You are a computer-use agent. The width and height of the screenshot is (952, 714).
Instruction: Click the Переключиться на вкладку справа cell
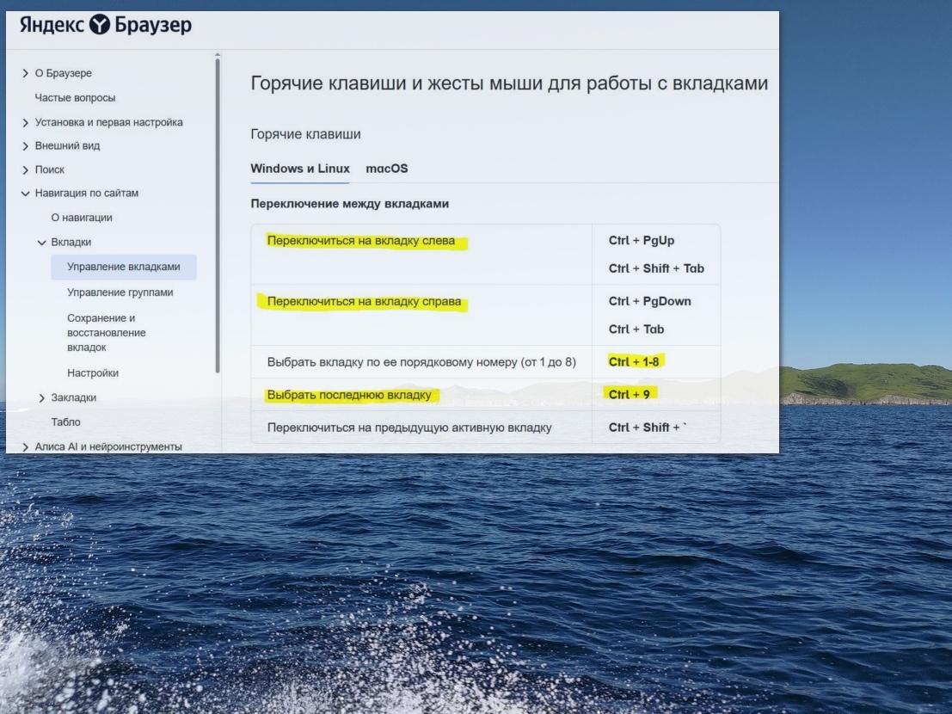pyautogui.click(x=421, y=315)
